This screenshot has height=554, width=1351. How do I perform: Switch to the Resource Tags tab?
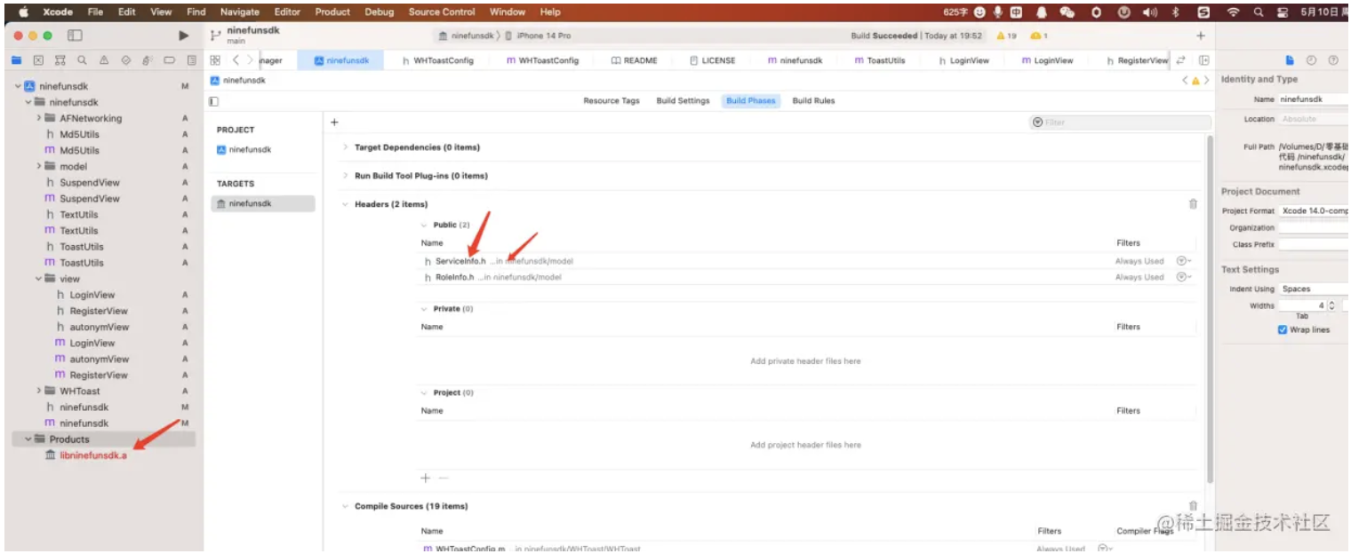pos(612,101)
